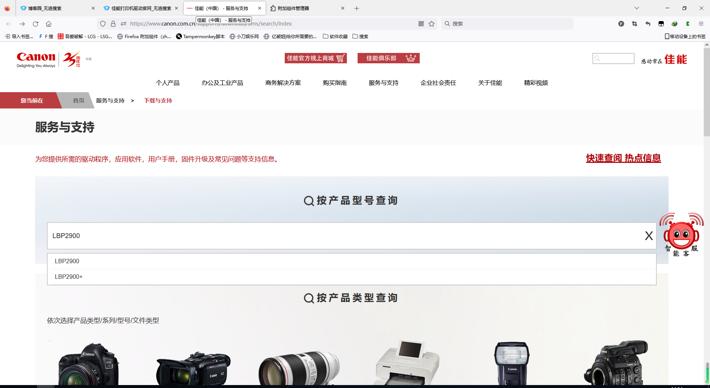
Task: Open Tampermonkey脚本 bookmark
Action: (200, 36)
